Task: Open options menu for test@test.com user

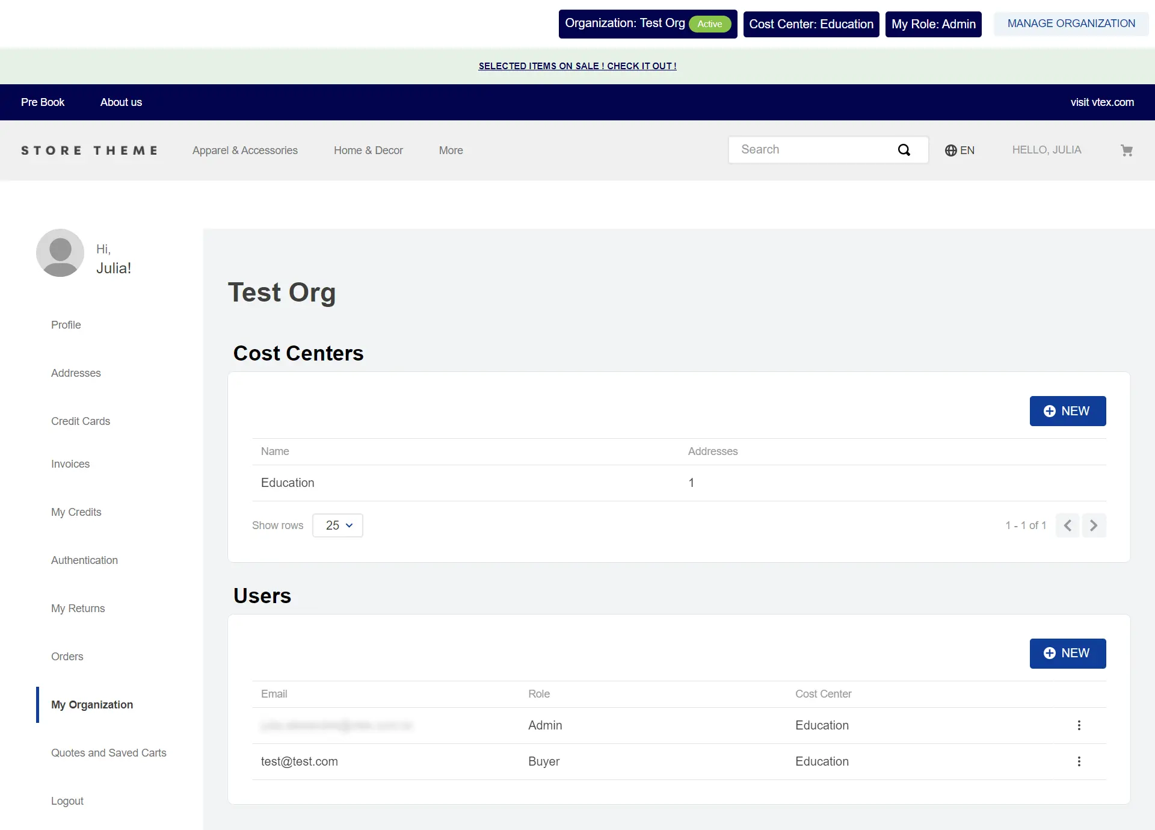Action: pos(1079,761)
